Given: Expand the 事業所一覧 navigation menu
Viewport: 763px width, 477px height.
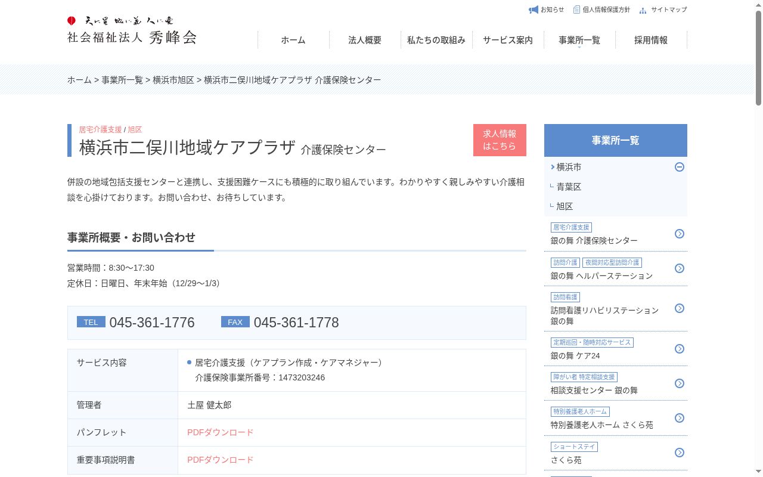Looking at the screenshot, I should [579, 40].
